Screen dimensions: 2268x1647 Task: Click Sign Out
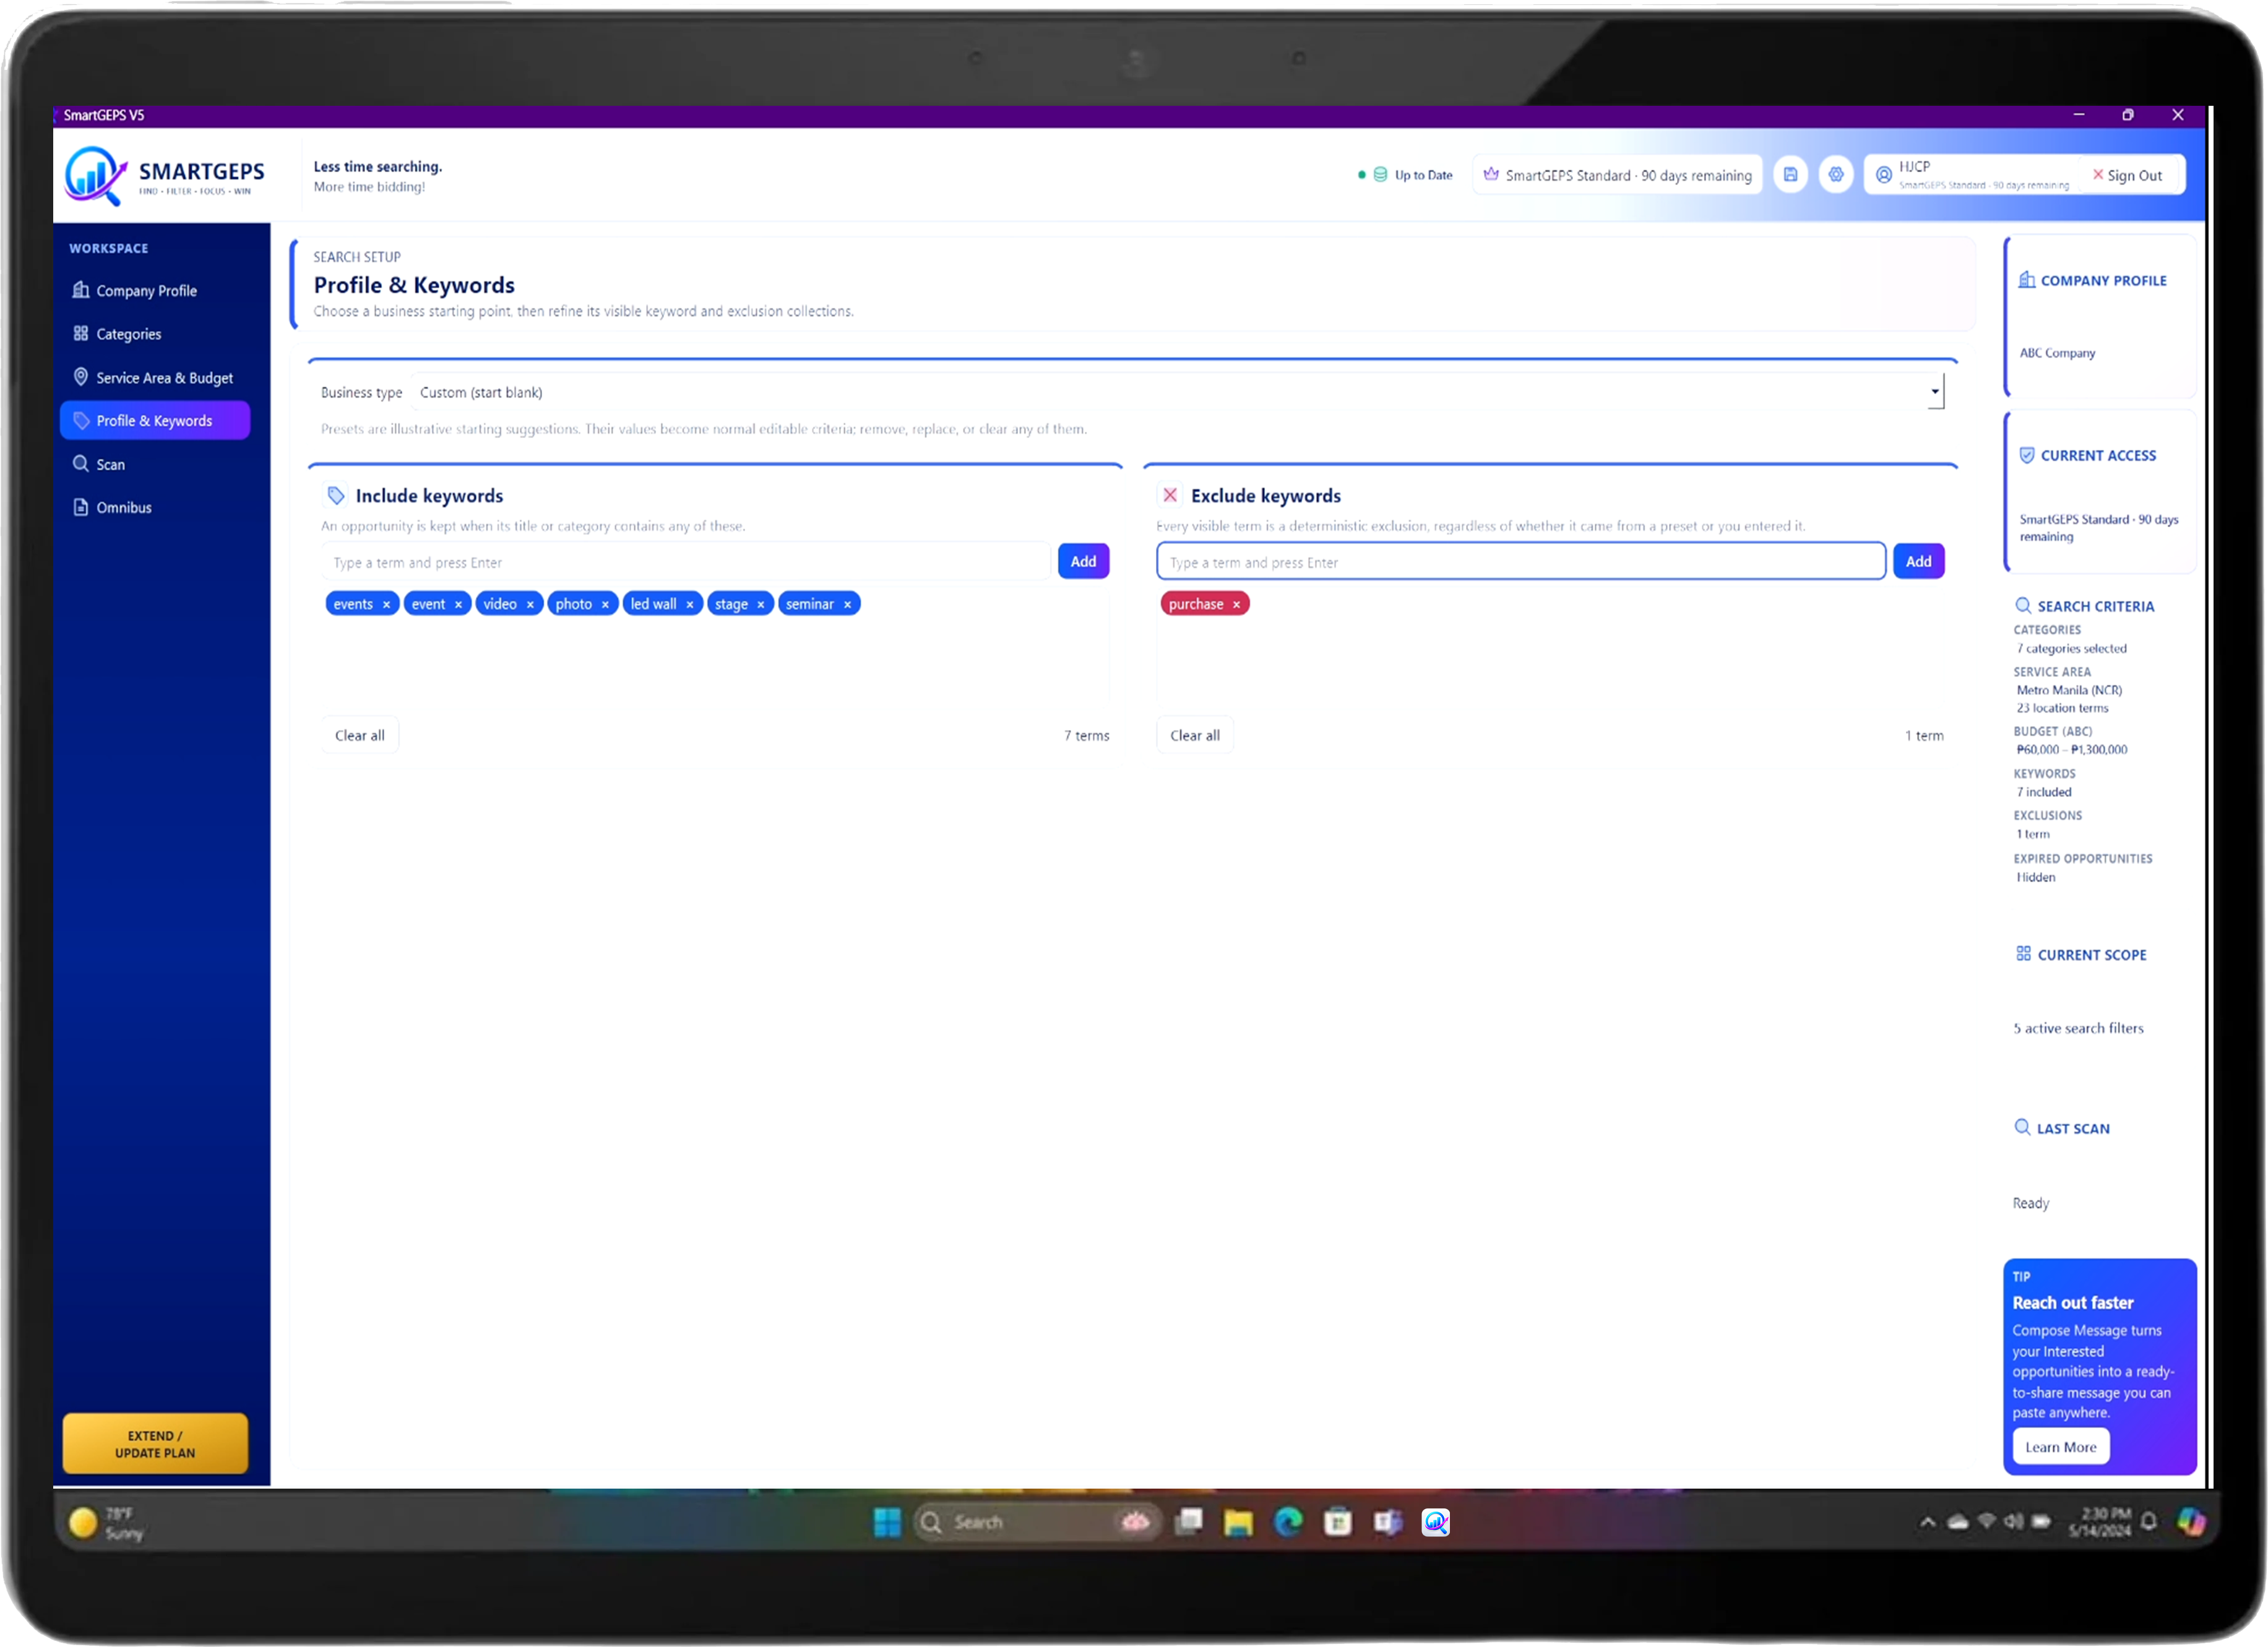(2128, 175)
